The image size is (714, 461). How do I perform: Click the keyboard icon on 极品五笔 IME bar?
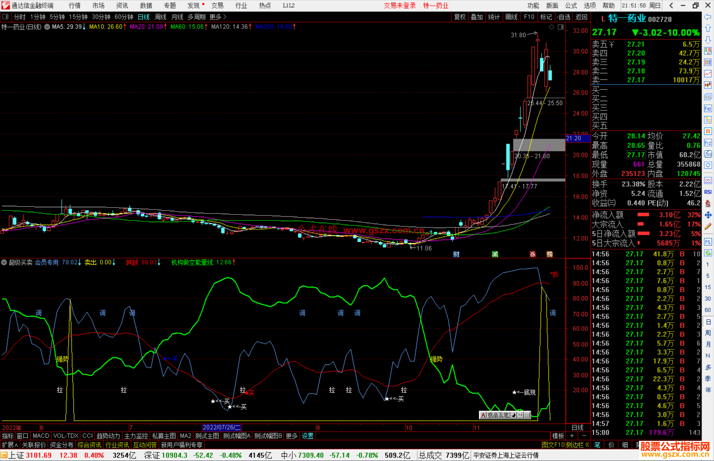point(527,415)
